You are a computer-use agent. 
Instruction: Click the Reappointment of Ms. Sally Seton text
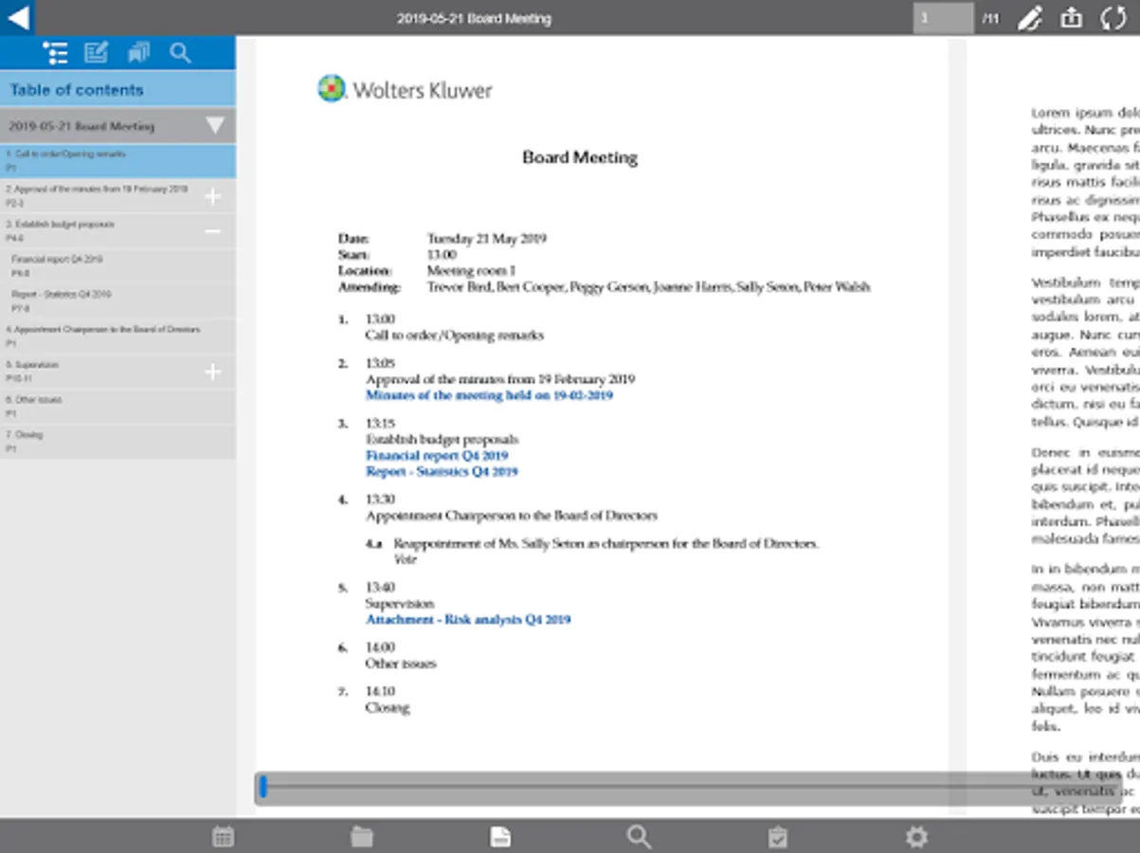[x=606, y=544]
